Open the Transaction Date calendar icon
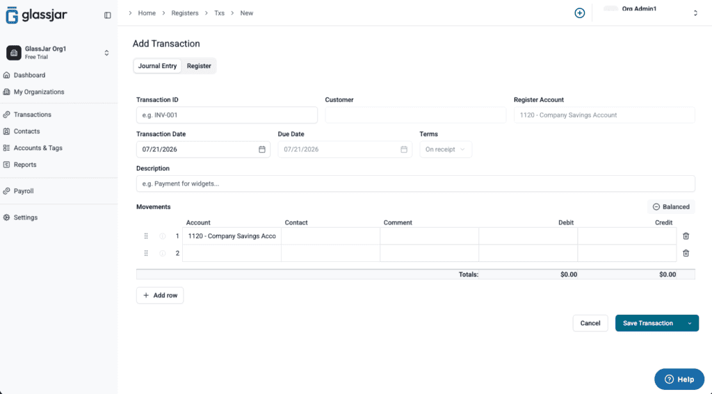Screen dimensions: 712x394 pyautogui.click(x=262, y=149)
